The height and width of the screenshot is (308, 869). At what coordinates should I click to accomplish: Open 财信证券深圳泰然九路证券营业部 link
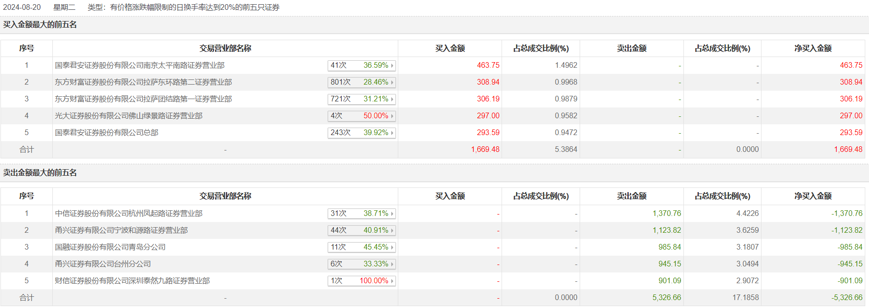click(132, 281)
